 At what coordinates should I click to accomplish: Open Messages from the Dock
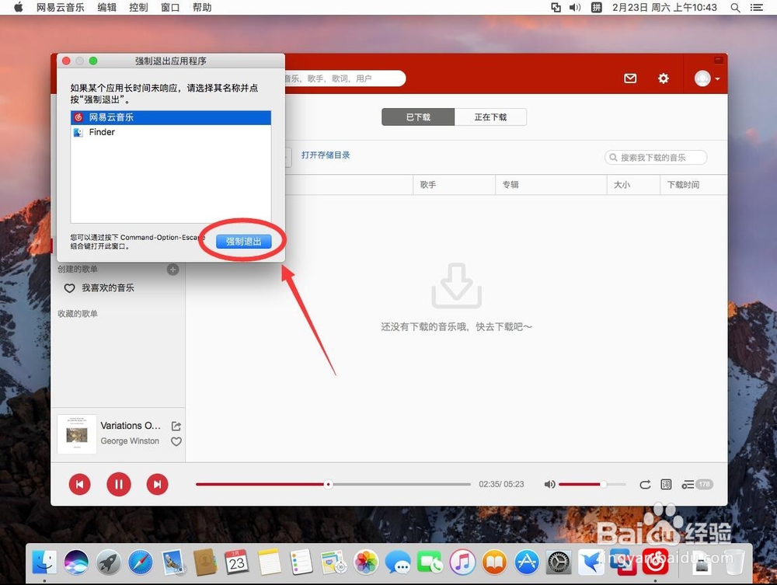click(x=398, y=562)
